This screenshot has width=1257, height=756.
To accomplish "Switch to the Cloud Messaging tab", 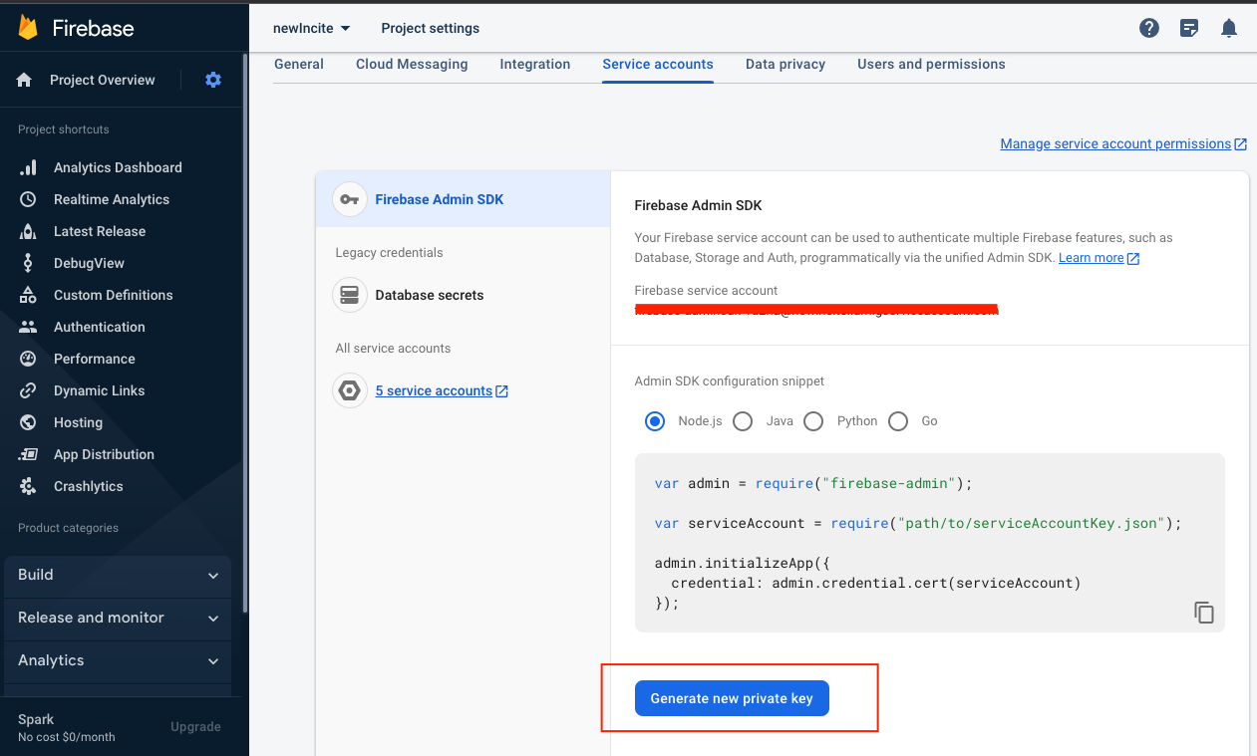I will pos(412,64).
